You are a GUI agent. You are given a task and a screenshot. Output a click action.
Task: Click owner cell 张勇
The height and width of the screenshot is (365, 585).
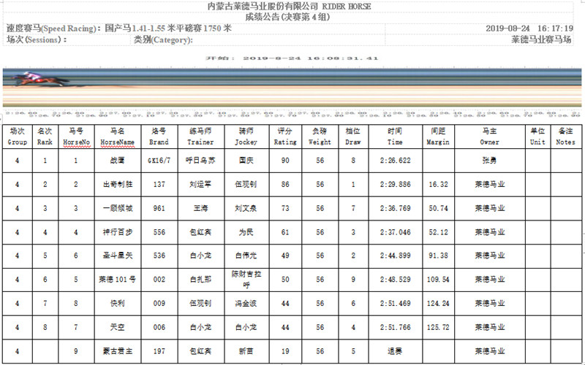(x=489, y=161)
